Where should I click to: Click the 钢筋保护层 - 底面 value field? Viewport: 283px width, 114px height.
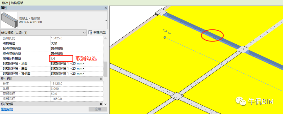75,69
